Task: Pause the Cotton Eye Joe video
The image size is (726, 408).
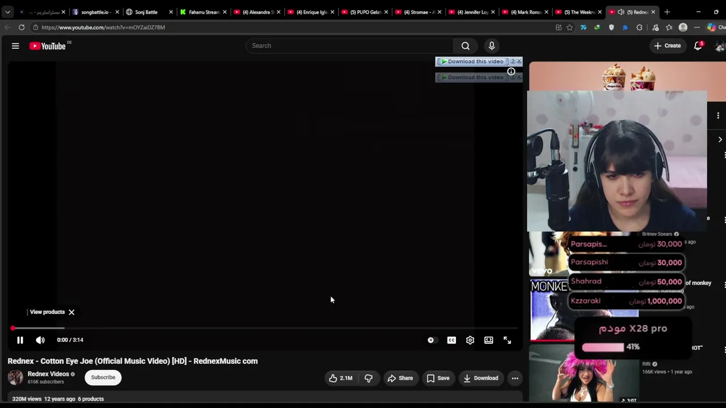Action: point(20,340)
